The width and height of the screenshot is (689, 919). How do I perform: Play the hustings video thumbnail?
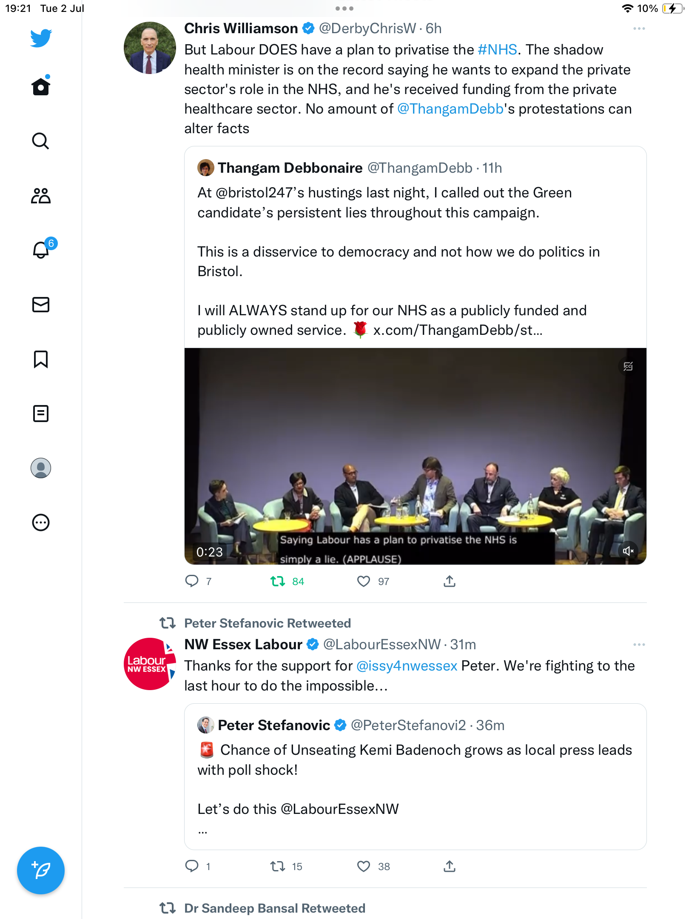415,456
